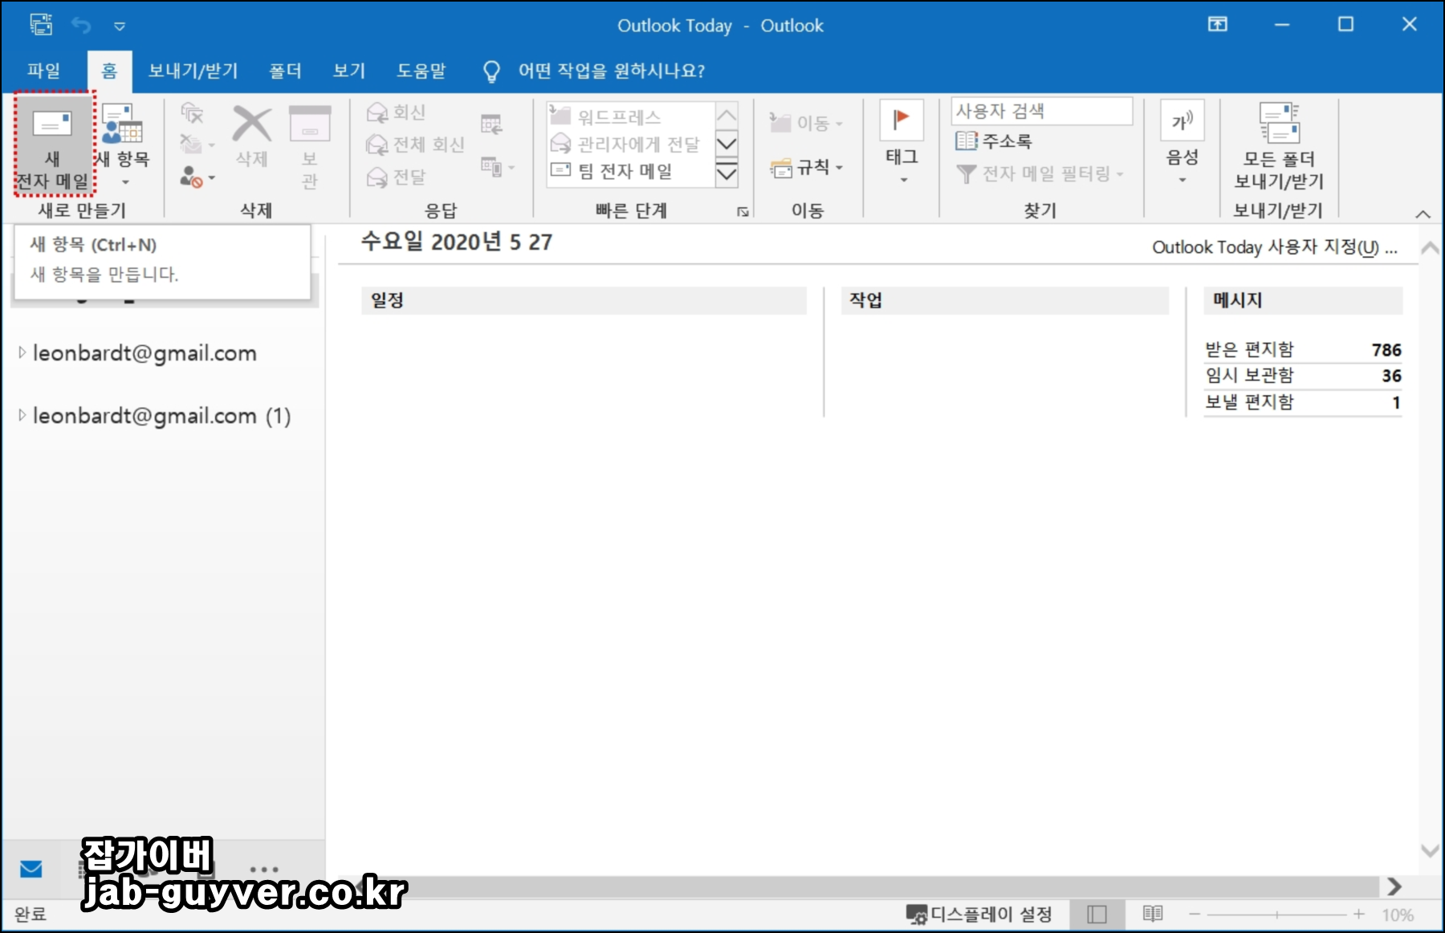Open 디스플레이 설정 in the status bar

pos(979,915)
